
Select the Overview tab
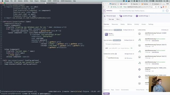106,24
